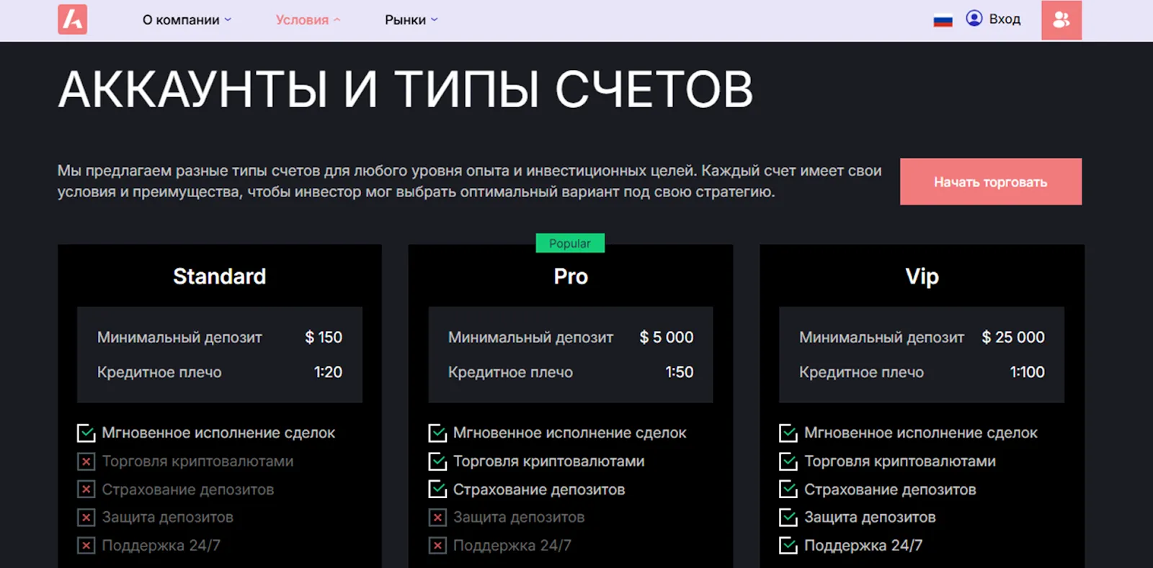Click the user profile icon beside Вход

pos(974,19)
